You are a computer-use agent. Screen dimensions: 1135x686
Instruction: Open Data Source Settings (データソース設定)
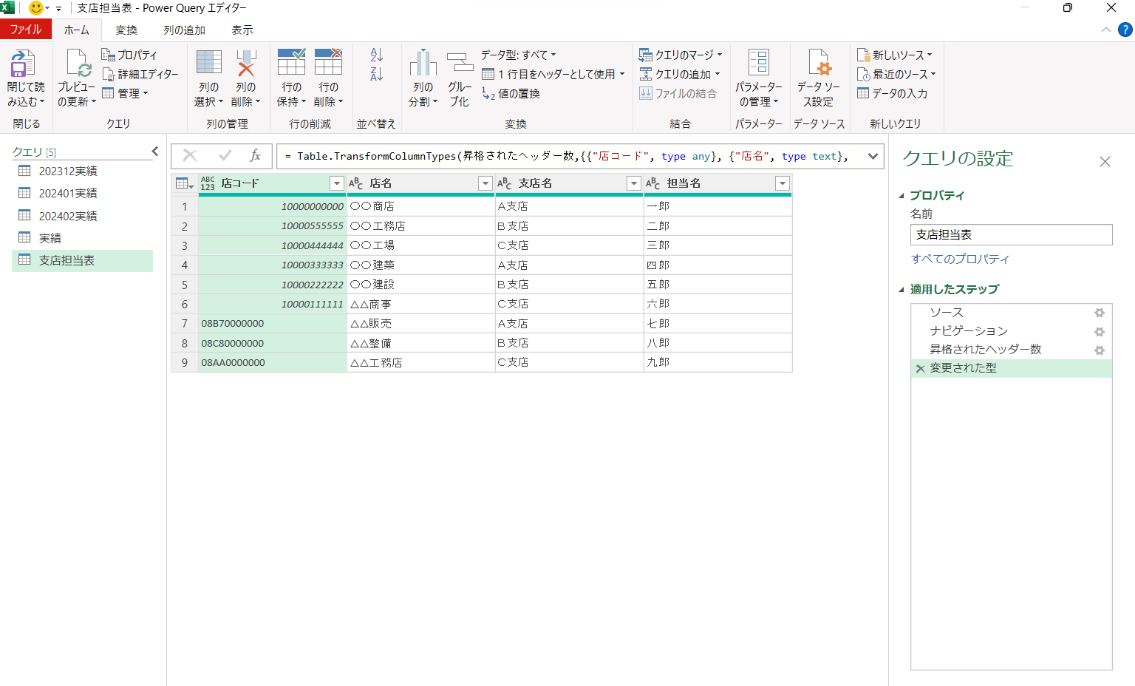coord(819,78)
